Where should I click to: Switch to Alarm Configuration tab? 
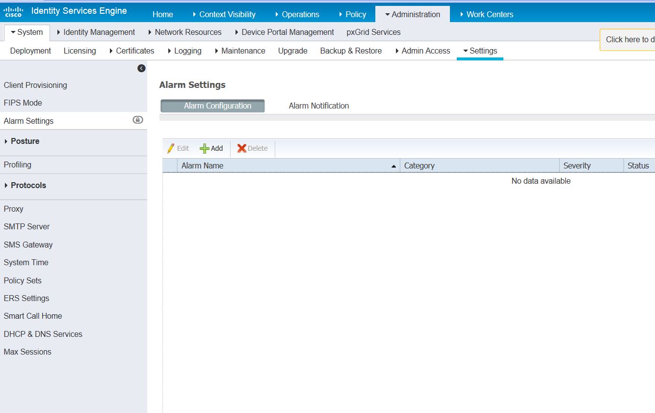point(212,106)
